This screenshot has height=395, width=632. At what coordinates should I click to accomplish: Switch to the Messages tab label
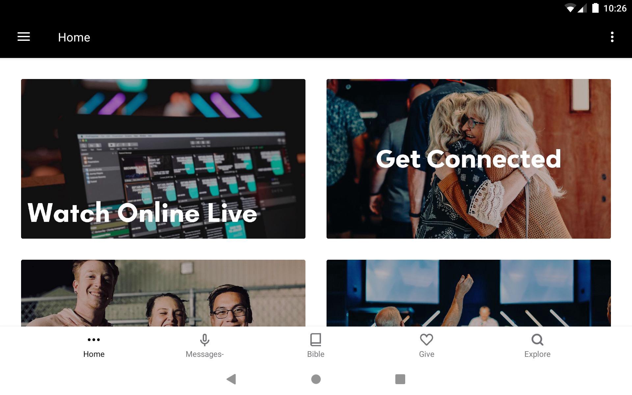coord(204,354)
